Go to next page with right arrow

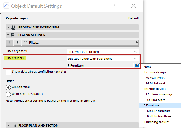(18, 43)
